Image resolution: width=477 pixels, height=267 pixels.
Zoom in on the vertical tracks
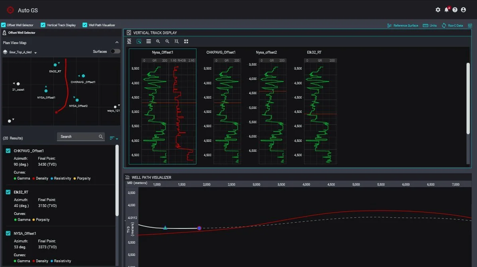pyautogui.click(x=158, y=41)
